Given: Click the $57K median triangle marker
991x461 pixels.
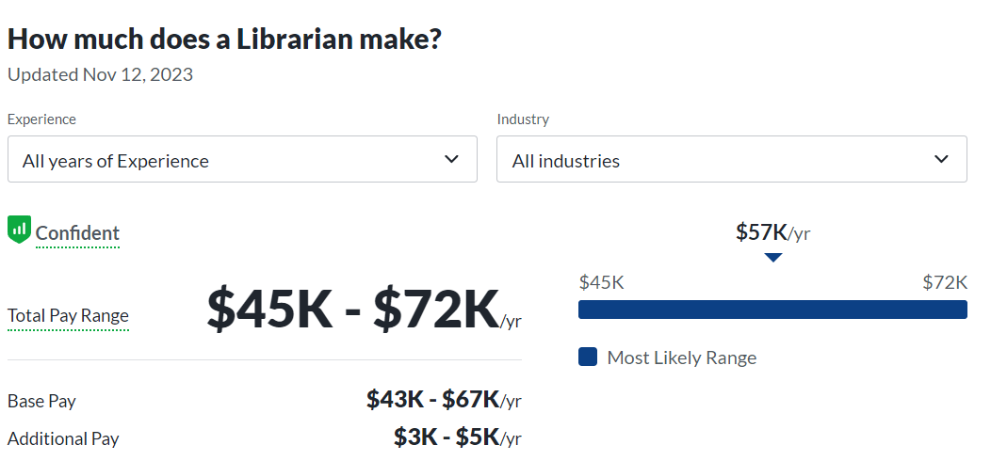Looking at the screenshot, I should click(x=773, y=257).
